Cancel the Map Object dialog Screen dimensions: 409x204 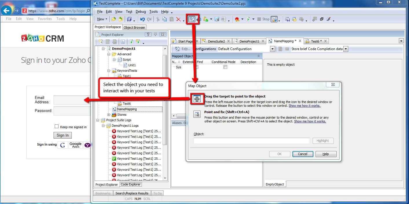click(303, 154)
